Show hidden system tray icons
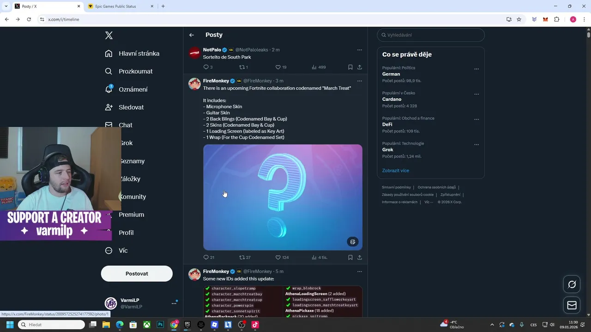591x332 pixels. point(492,325)
